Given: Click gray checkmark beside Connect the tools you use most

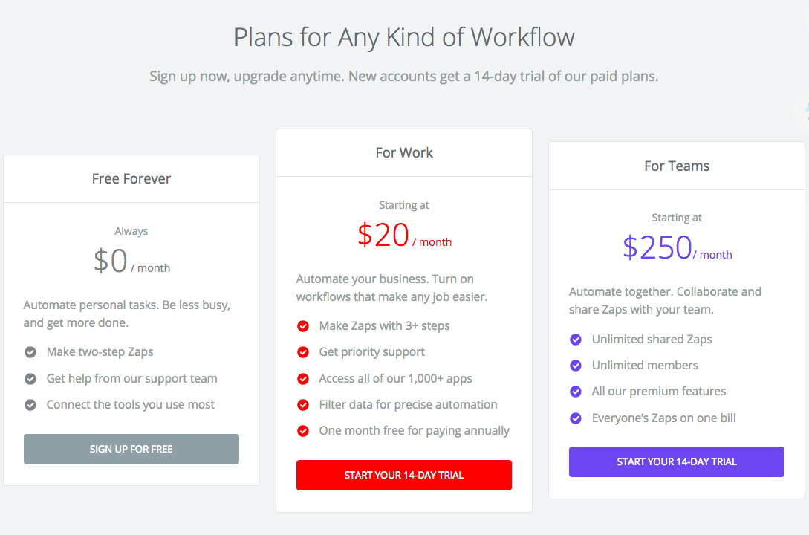Looking at the screenshot, I should (x=30, y=405).
